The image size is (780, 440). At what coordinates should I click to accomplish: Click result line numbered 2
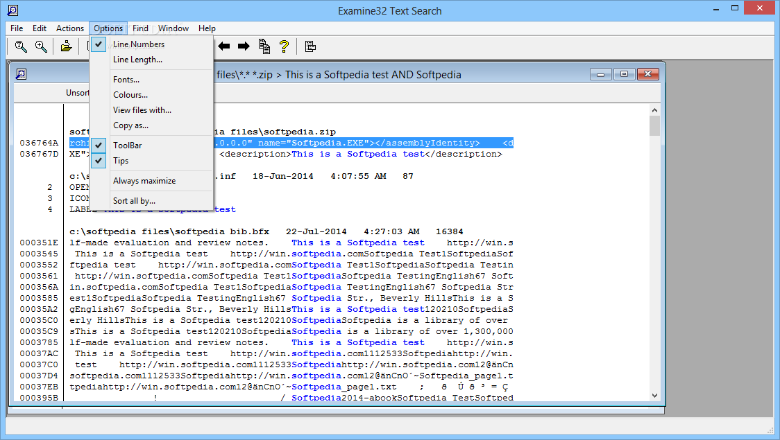click(x=50, y=187)
